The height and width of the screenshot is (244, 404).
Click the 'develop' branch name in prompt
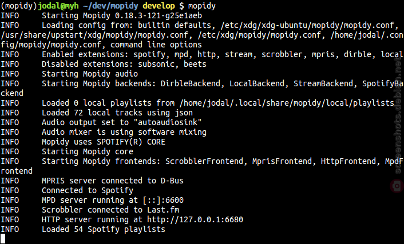(159, 6)
